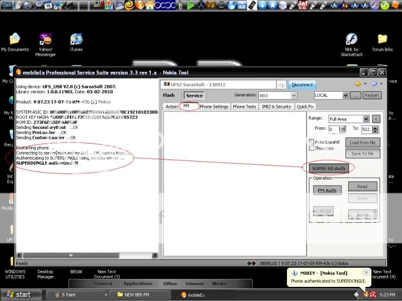Click the collapse arrow button beside Range
The height and width of the screenshot is (301, 402).
[x=376, y=119]
